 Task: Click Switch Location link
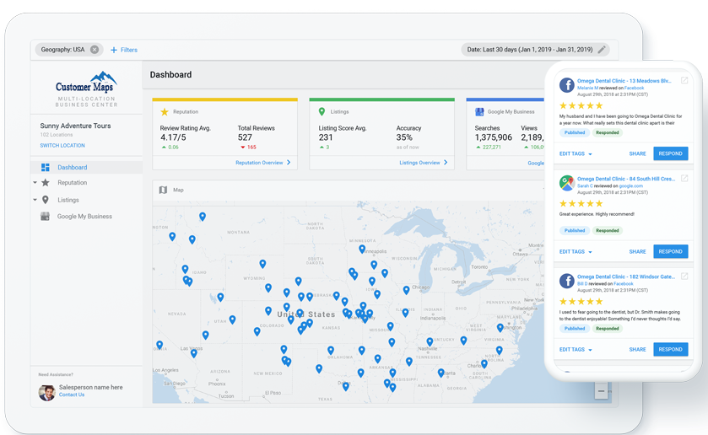click(62, 146)
